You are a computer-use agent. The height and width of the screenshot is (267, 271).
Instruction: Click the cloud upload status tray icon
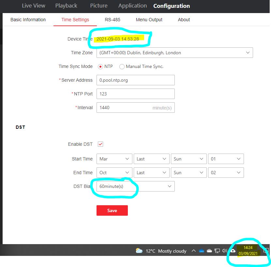pos(233,251)
